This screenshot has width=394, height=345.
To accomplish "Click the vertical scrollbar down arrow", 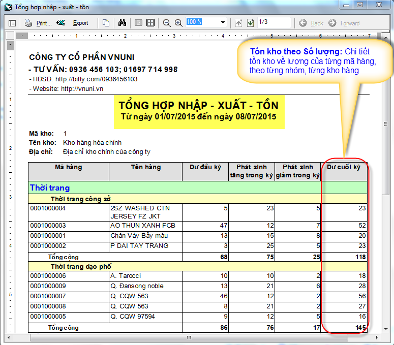I will pyautogui.click(x=386, y=329).
